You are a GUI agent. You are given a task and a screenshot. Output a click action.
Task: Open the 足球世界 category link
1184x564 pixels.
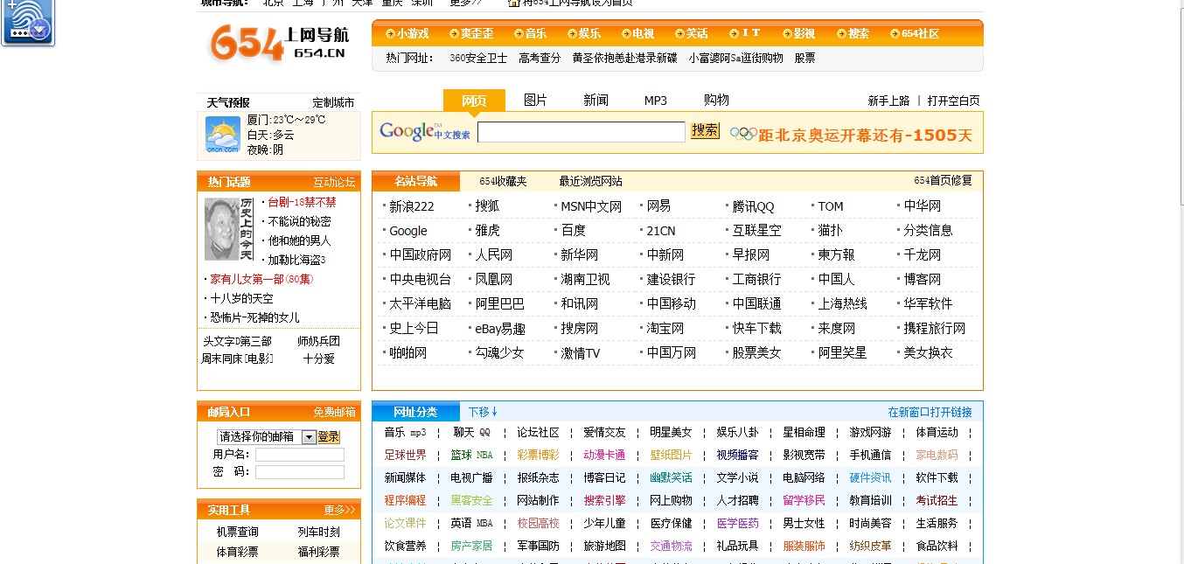(x=406, y=455)
